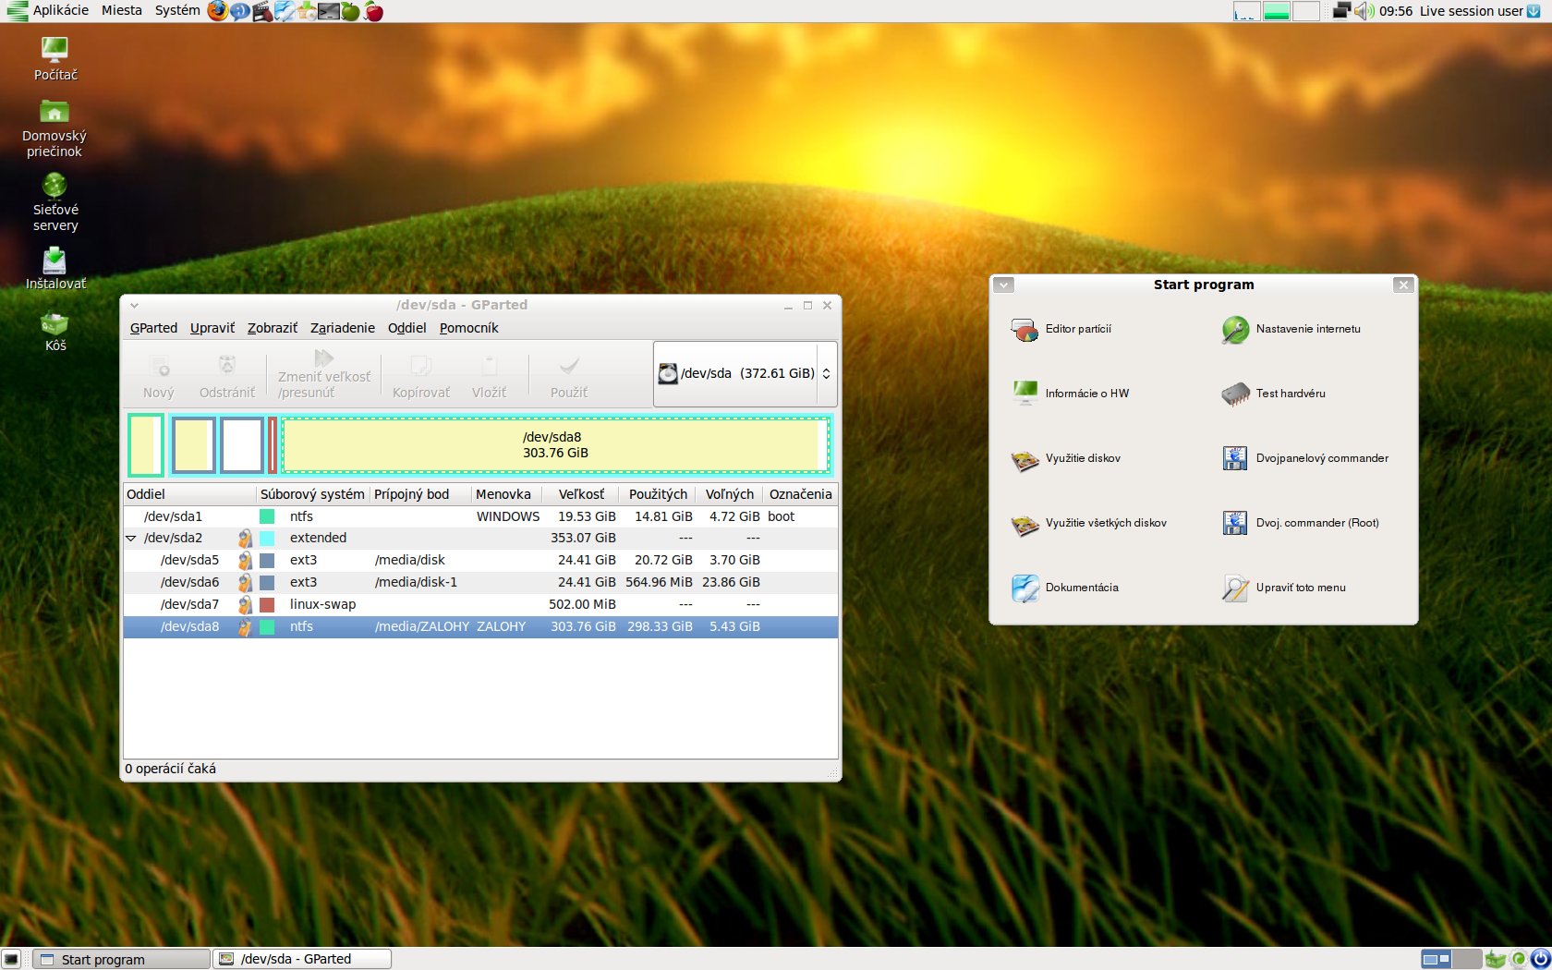Click the Inštalovať desktop icon
Viewport: 1552px width, 970px height.
[x=55, y=268]
